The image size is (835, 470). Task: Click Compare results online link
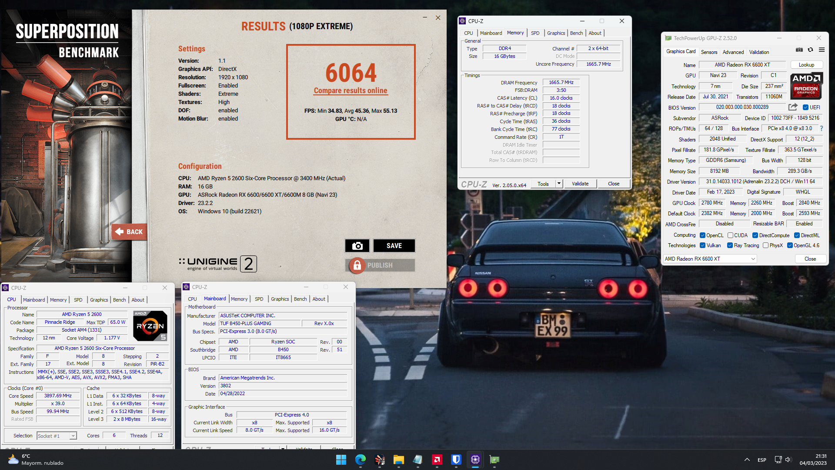[351, 91]
